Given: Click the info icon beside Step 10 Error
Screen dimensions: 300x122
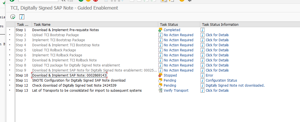Looking at the screenshot, I should pos(202,75).
